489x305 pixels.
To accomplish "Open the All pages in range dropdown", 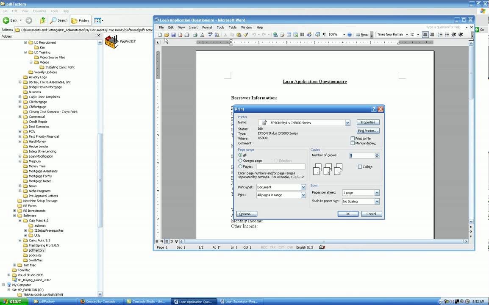I will (303, 195).
